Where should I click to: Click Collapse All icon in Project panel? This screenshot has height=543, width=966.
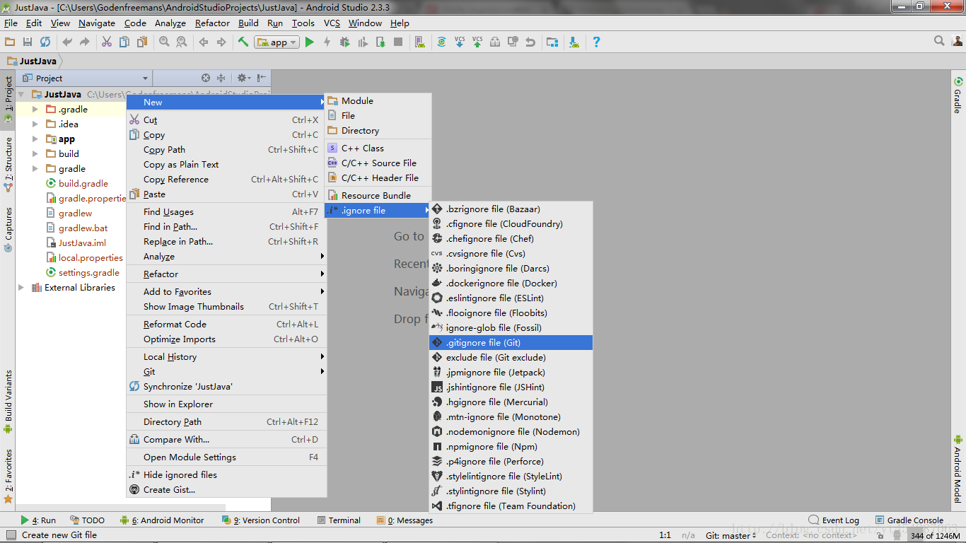coord(221,78)
